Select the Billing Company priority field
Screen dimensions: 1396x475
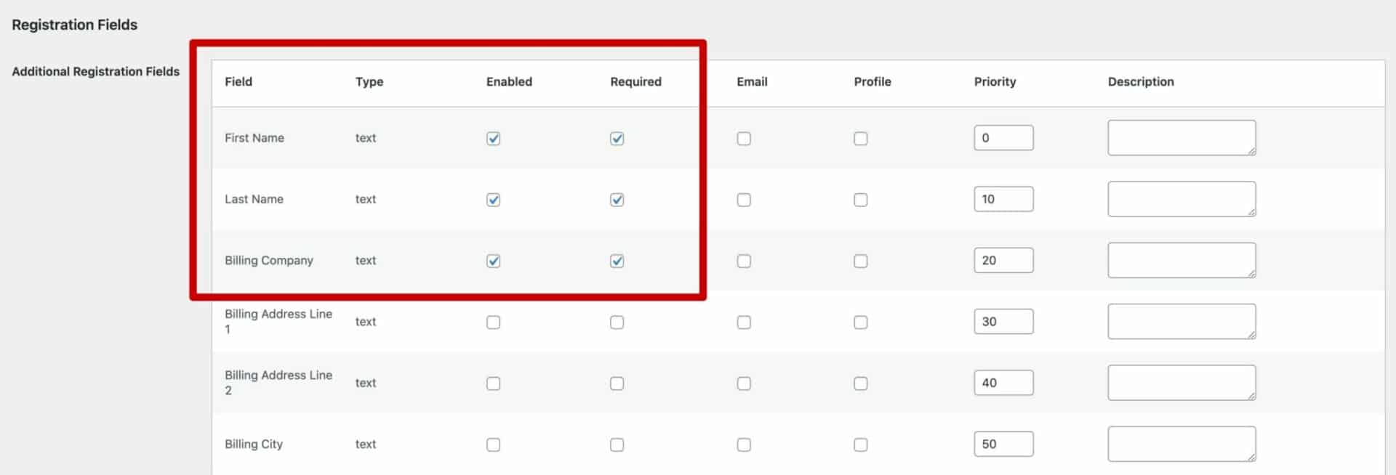(x=1003, y=259)
